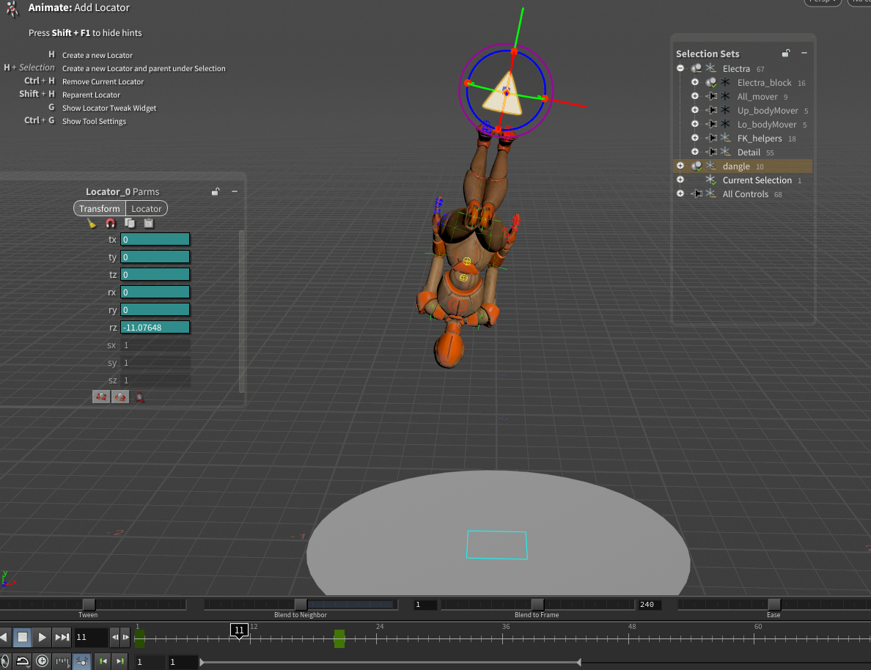Click the paste clipboard icon in Locator Parms
The height and width of the screenshot is (670, 871).
(x=148, y=224)
